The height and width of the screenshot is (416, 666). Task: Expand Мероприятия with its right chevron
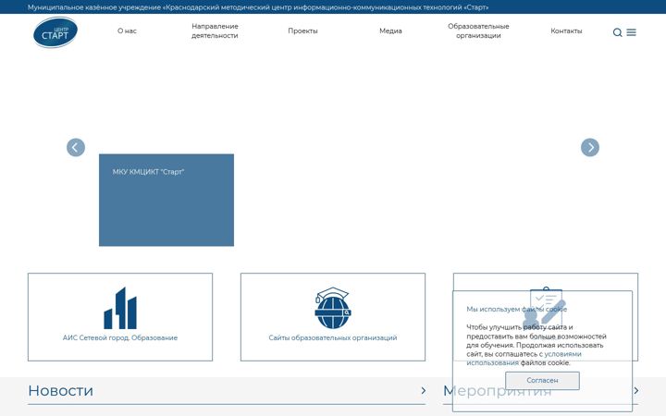pos(635,390)
